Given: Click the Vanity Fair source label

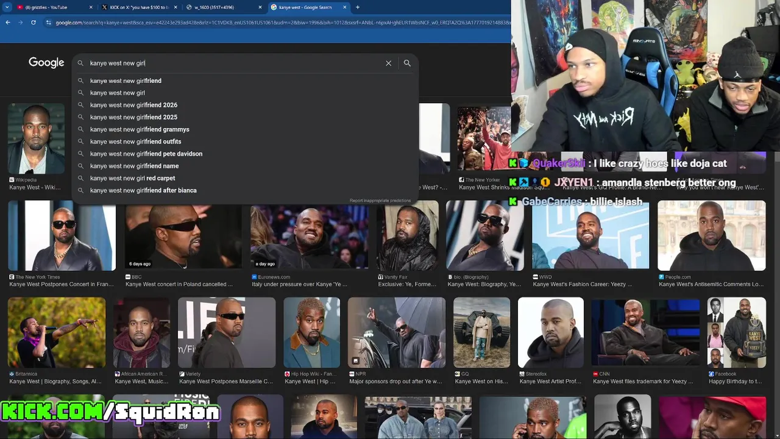Looking at the screenshot, I should 395,277.
